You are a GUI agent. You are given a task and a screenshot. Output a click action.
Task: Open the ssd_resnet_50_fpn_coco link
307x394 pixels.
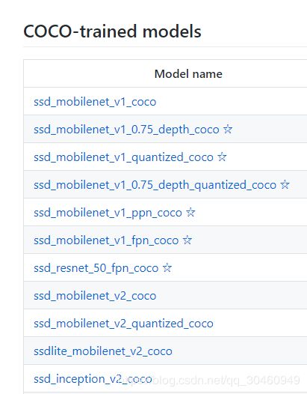click(x=96, y=268)
